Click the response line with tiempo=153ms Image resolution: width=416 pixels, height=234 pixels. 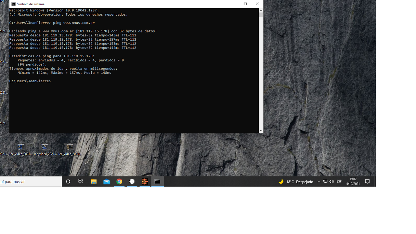[73, 44]
